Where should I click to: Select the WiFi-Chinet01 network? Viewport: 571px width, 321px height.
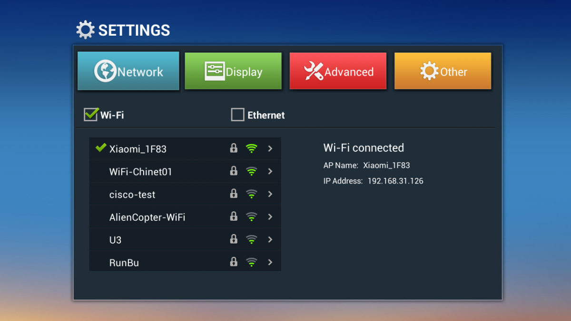pyautogui.click(x=185, y=172)
